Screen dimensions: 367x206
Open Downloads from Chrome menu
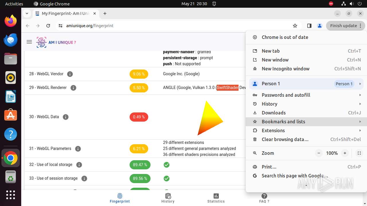(x=306, y=113)
